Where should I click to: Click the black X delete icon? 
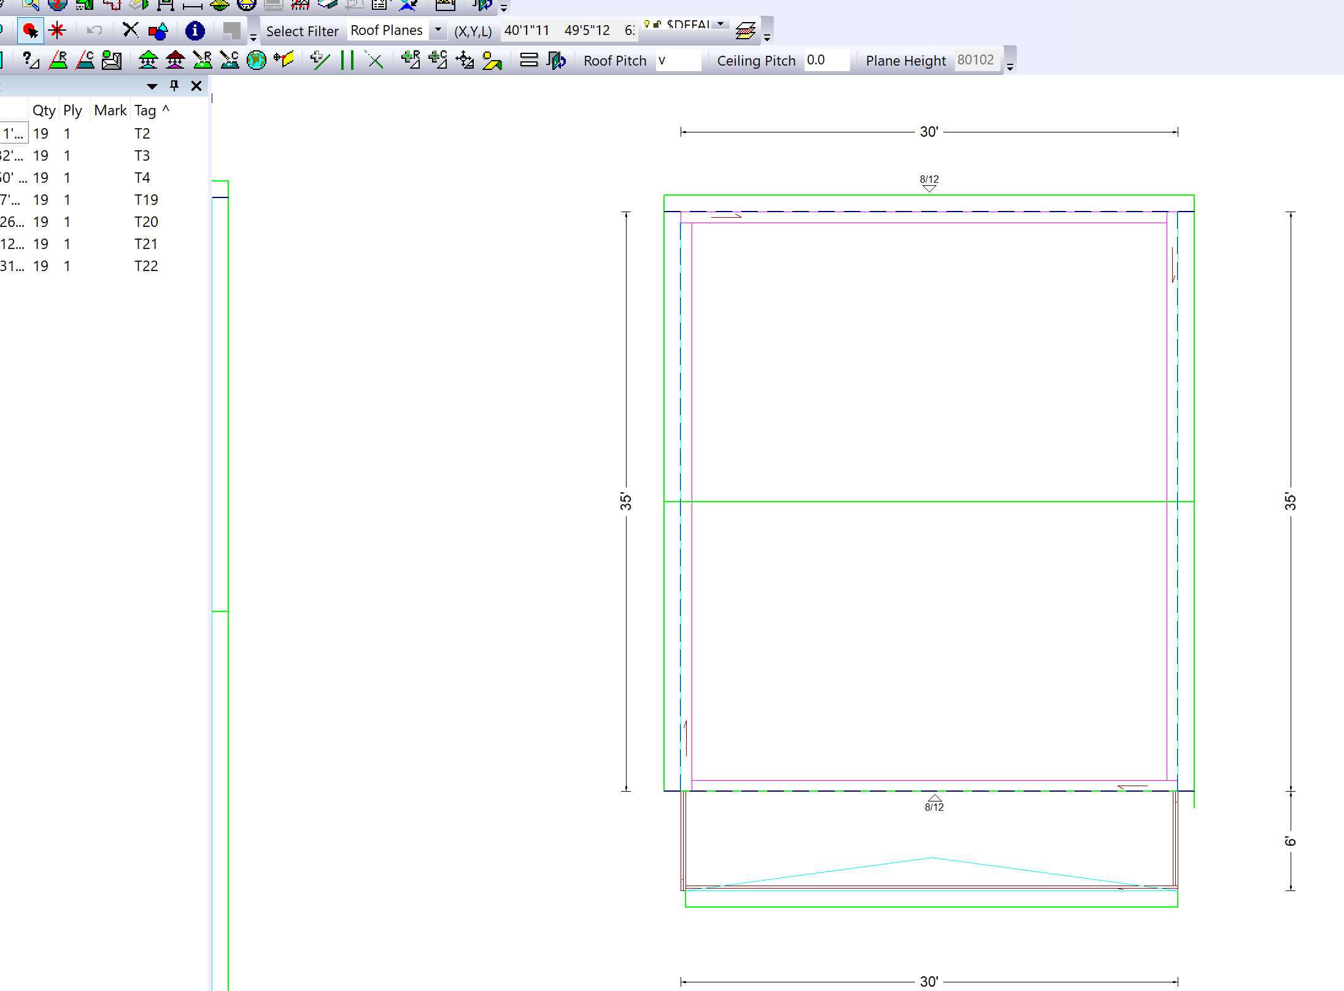[130, 31]
